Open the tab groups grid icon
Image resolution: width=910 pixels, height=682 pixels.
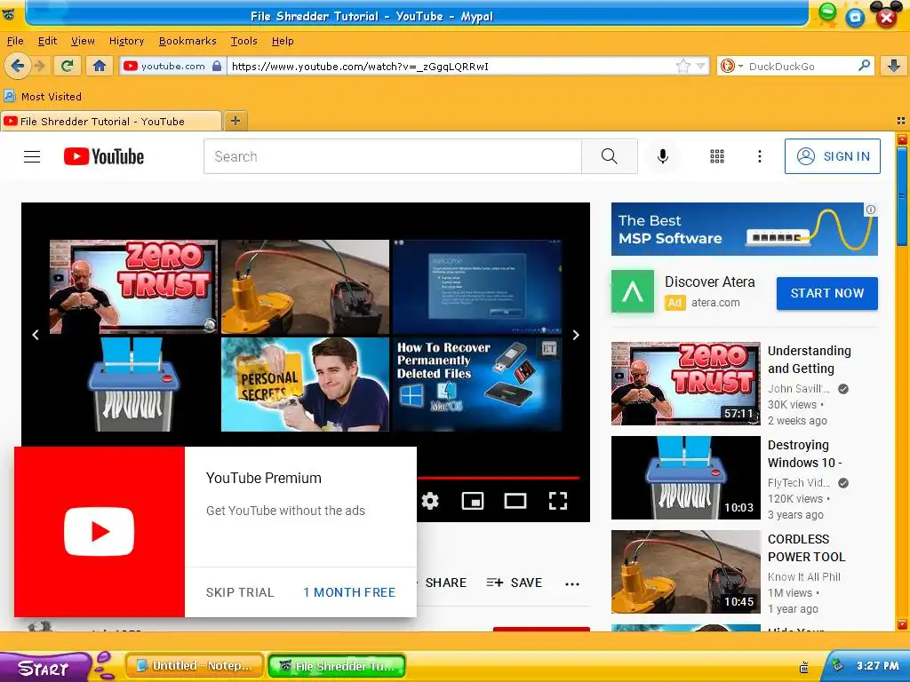click(901, 121)
